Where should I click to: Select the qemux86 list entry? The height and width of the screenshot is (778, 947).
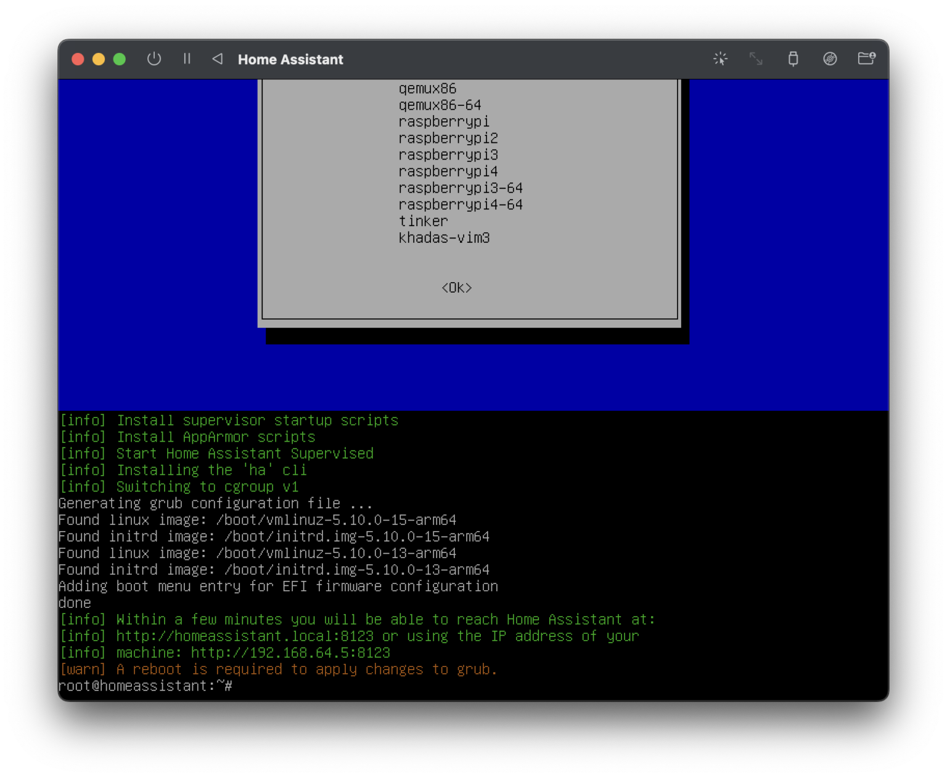tap(428, 88)
